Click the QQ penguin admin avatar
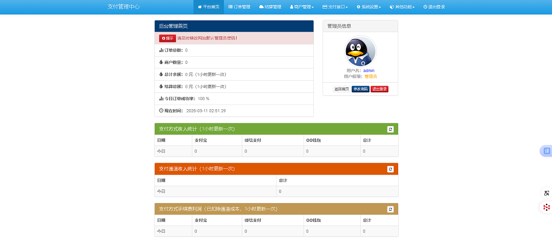The image size is (552, 248). point(360,51)
